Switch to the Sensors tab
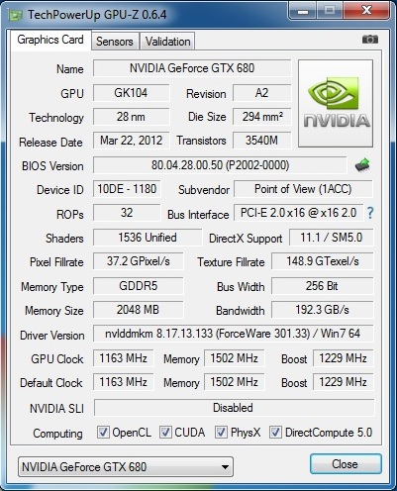The width and height of the screenshot is (397, 491). click(115, 42)
